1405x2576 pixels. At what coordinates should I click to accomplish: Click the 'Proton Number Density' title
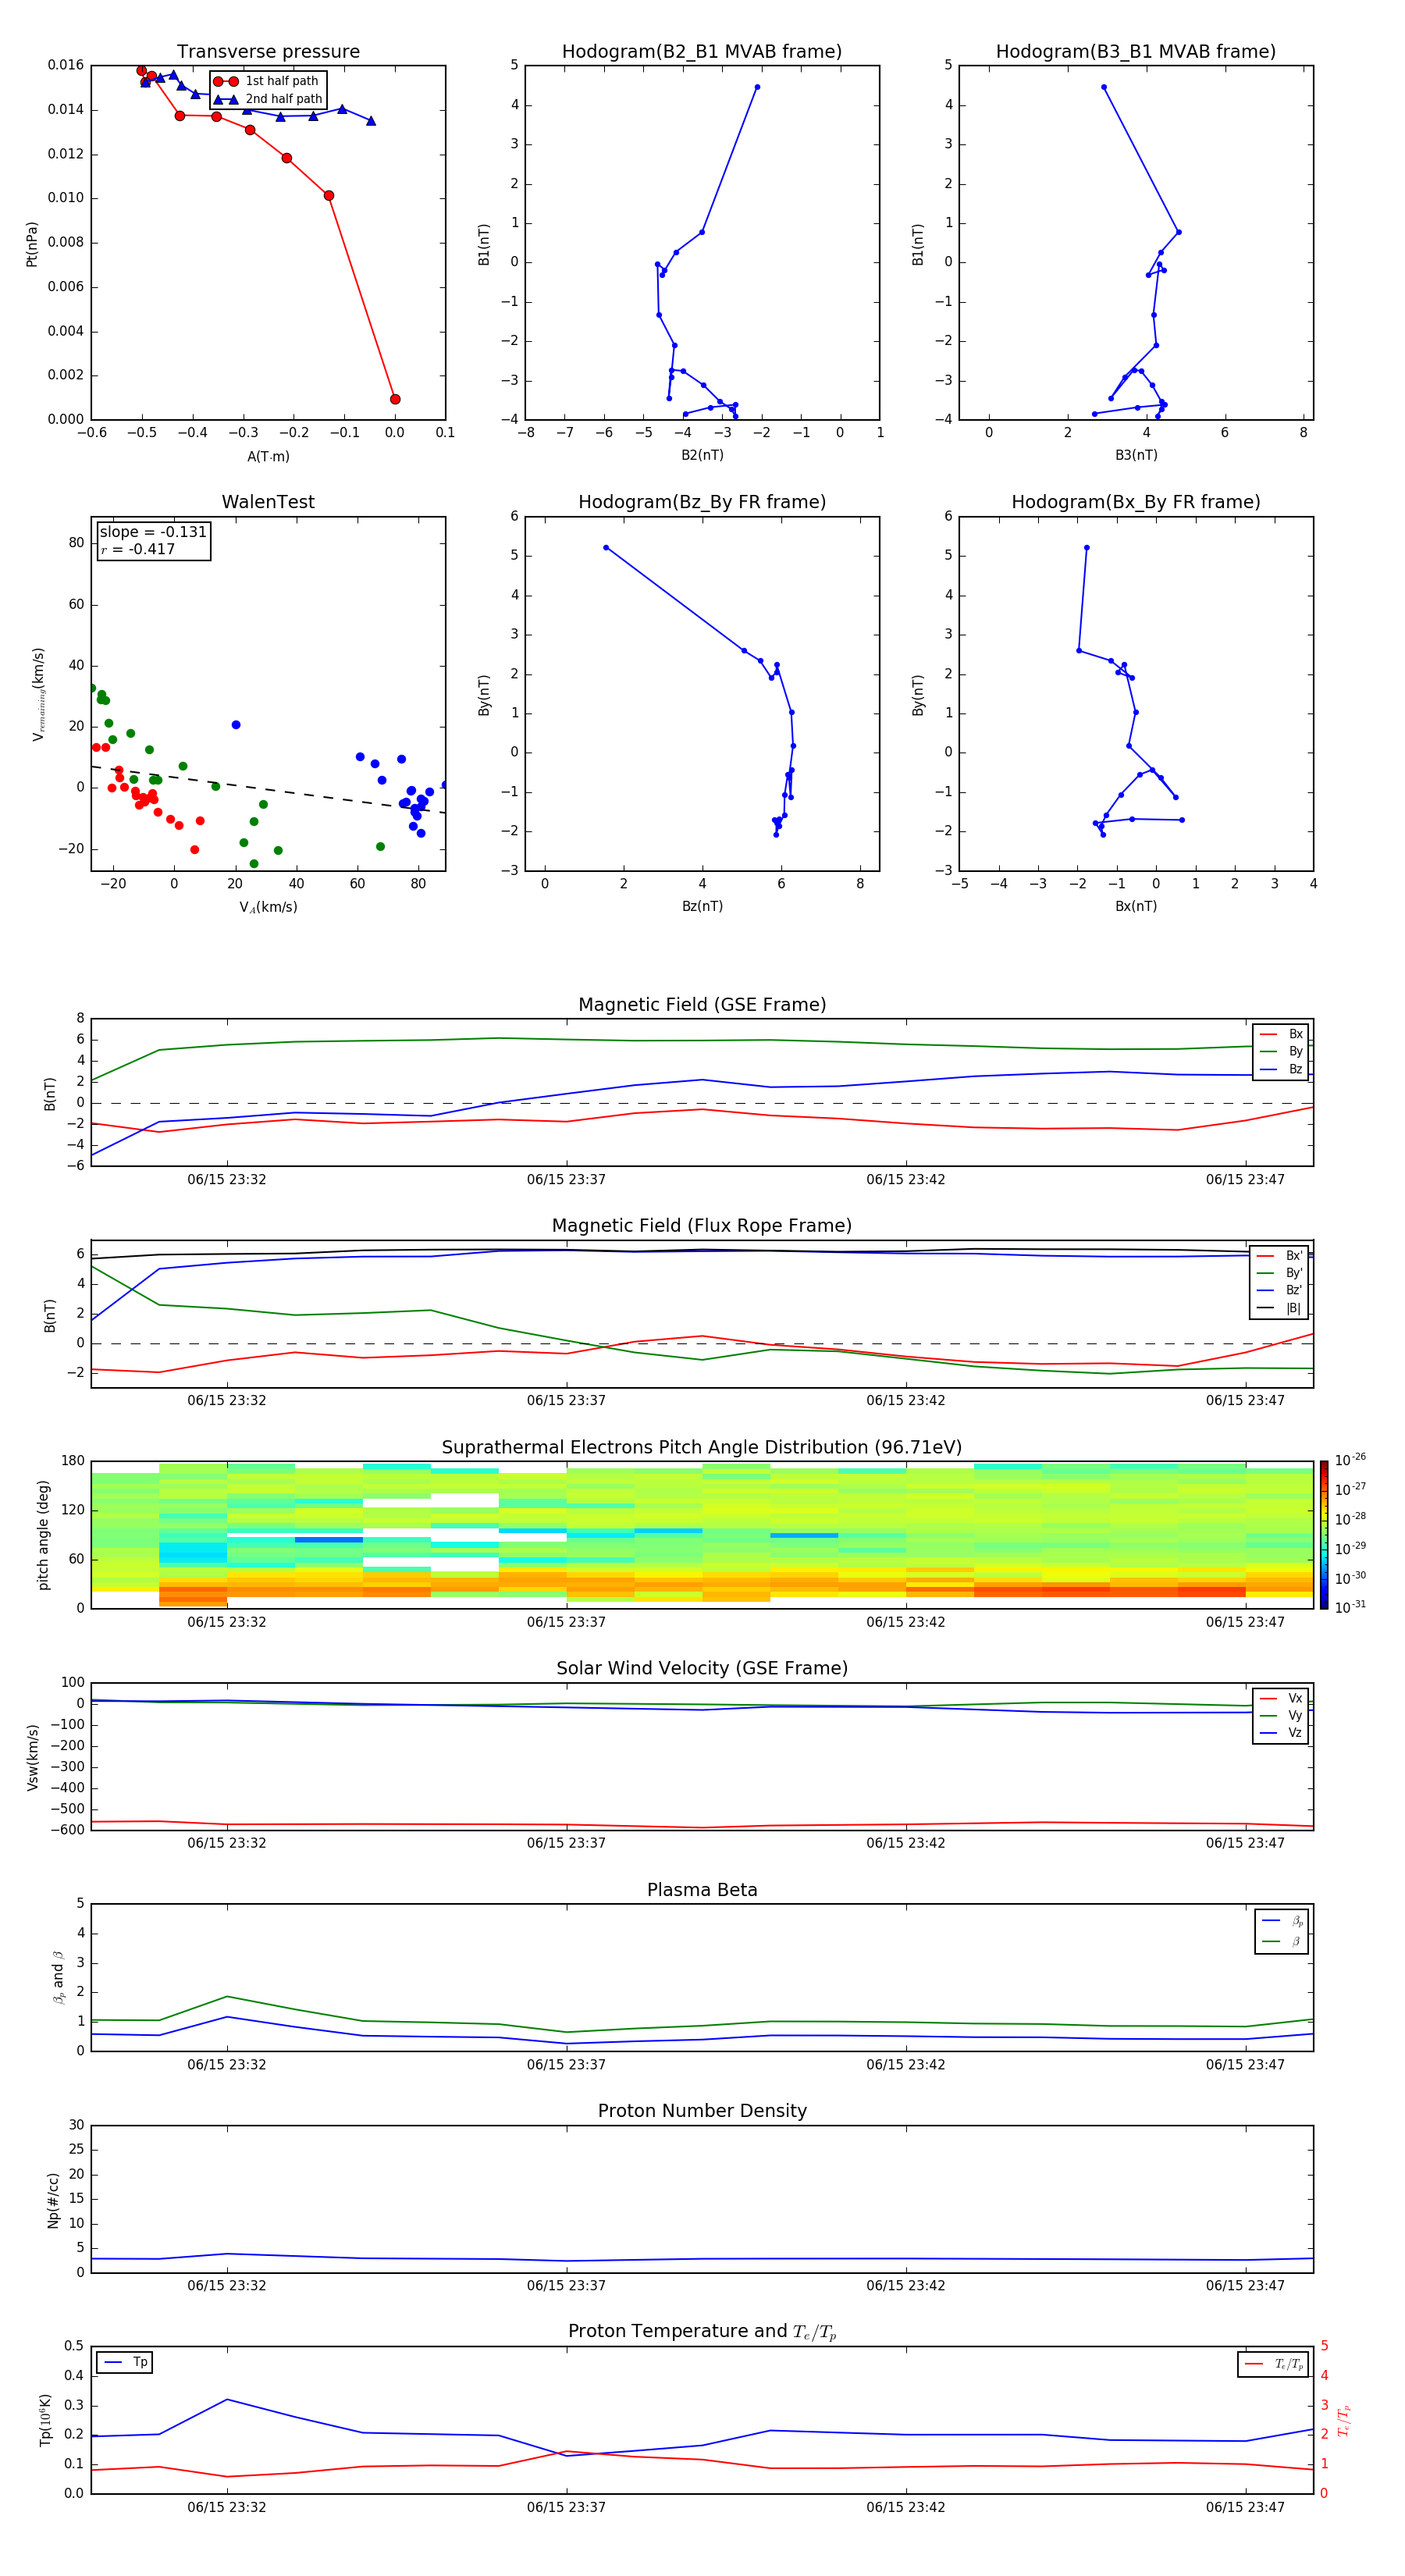point(702,2111)
